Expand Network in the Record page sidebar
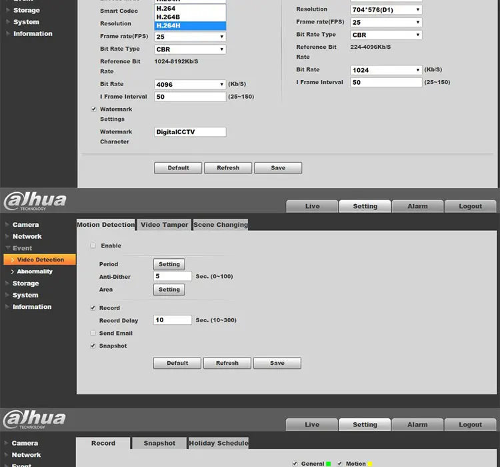The height and width of the screenshot is (467, 500). [26, 455]
